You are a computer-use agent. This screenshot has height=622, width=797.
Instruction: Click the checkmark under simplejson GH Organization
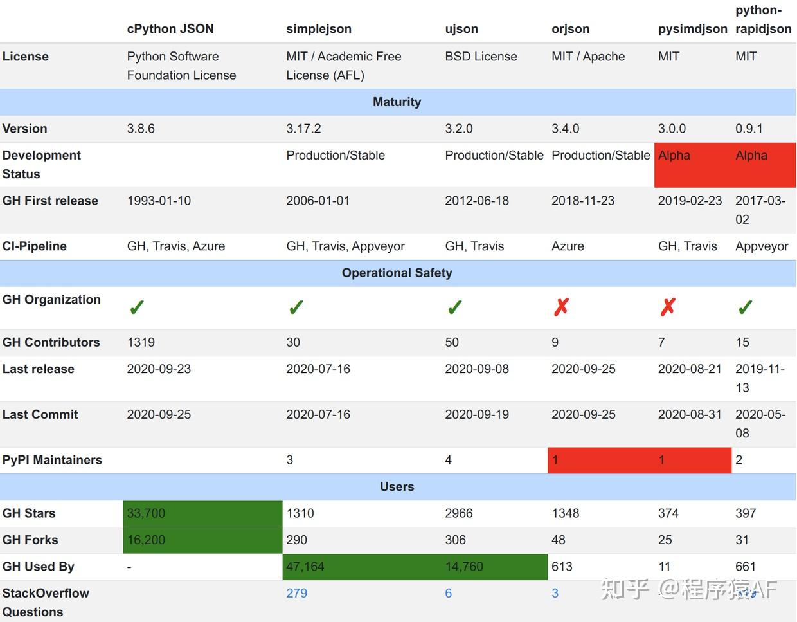[295, 307]
